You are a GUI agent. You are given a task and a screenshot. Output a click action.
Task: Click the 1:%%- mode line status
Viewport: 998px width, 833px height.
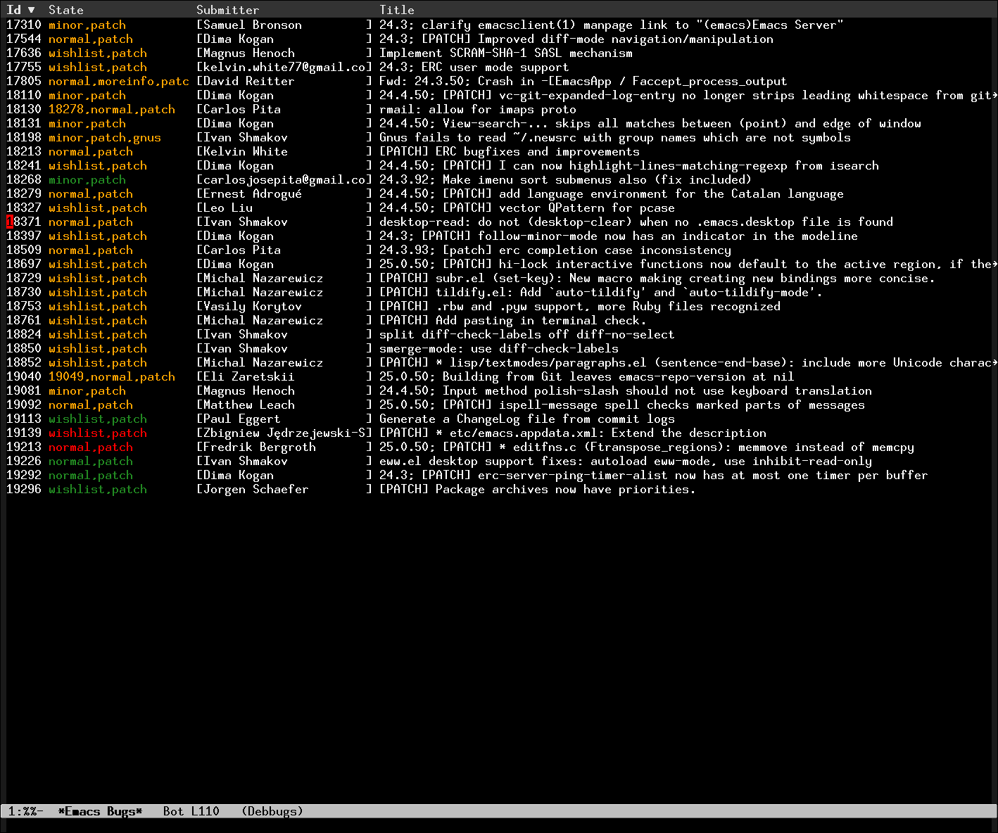[26, 811]
